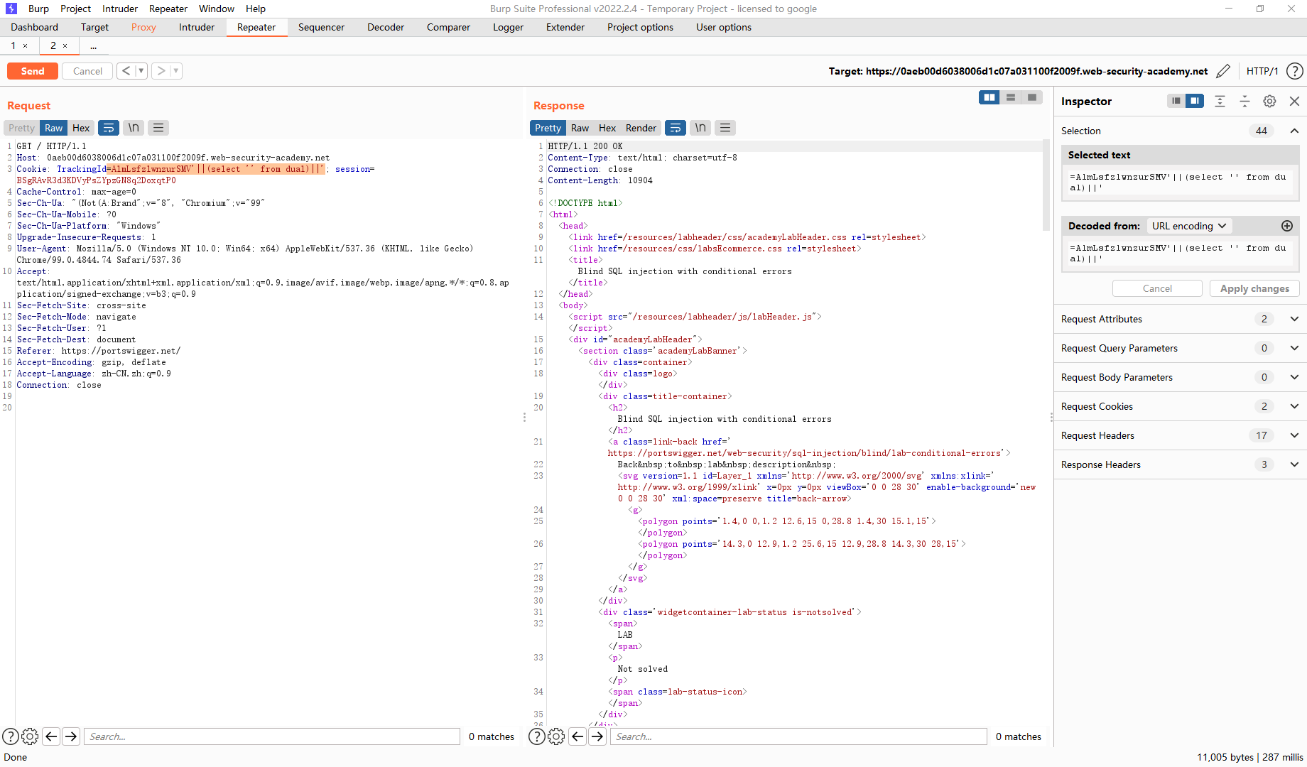The height and width of the screenshot is (767, 1307).
Task: Expand Request Body Parameters section
Action: pyautogui.click(x=1294, y=377)
